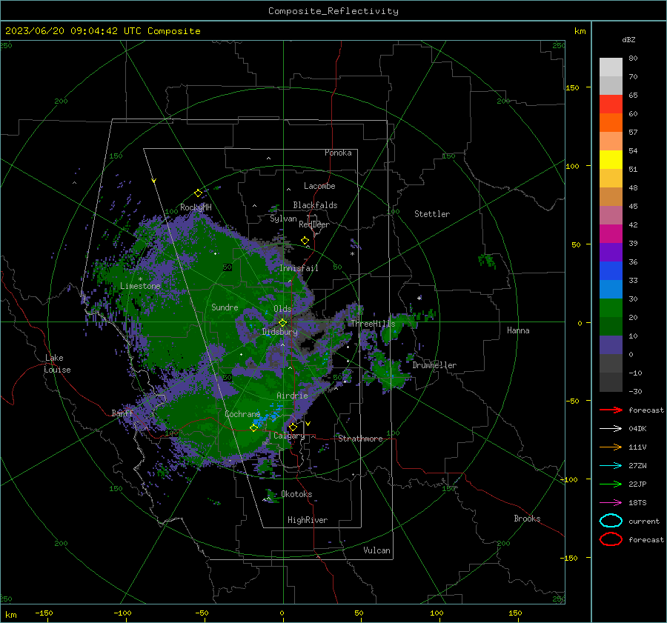Click the green 22JP arrow icon

tap(611, 484)
